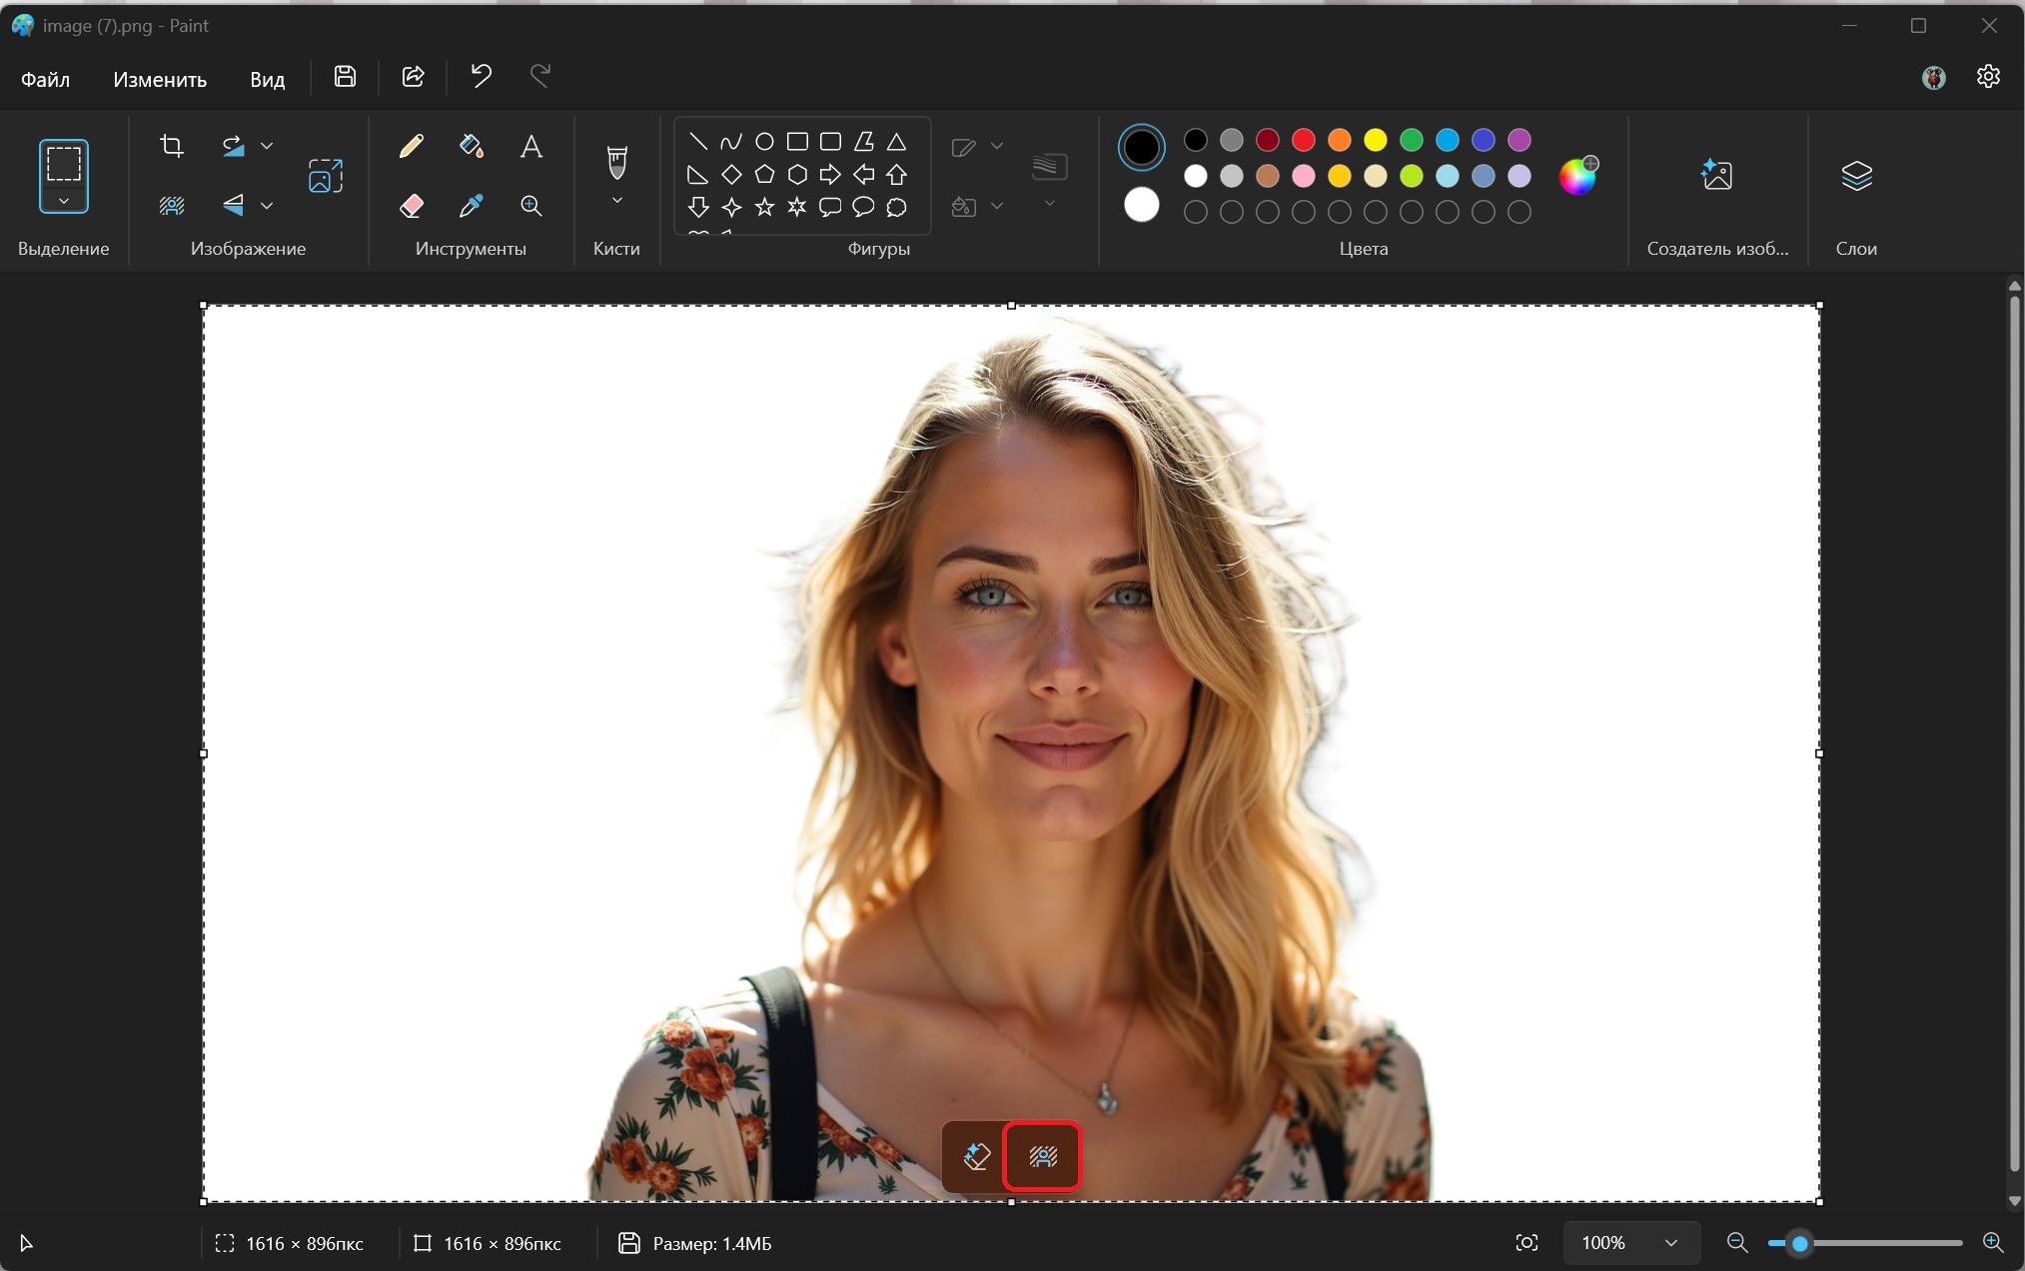Screen dimensions: 2025x1271
Task: Open the Вид menu
Action: (267, 79)
